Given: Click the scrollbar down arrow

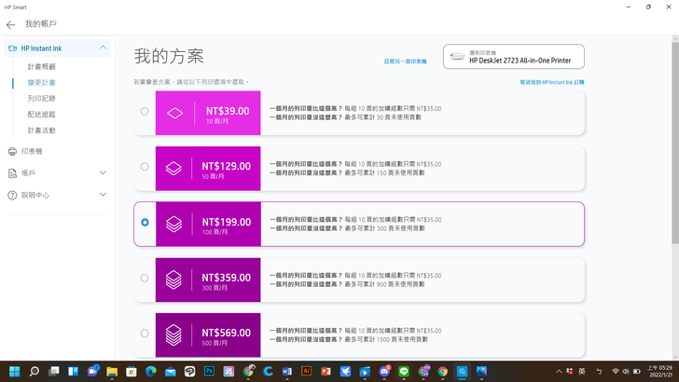Looking at the screenshot, I should [x=675, y=357].
